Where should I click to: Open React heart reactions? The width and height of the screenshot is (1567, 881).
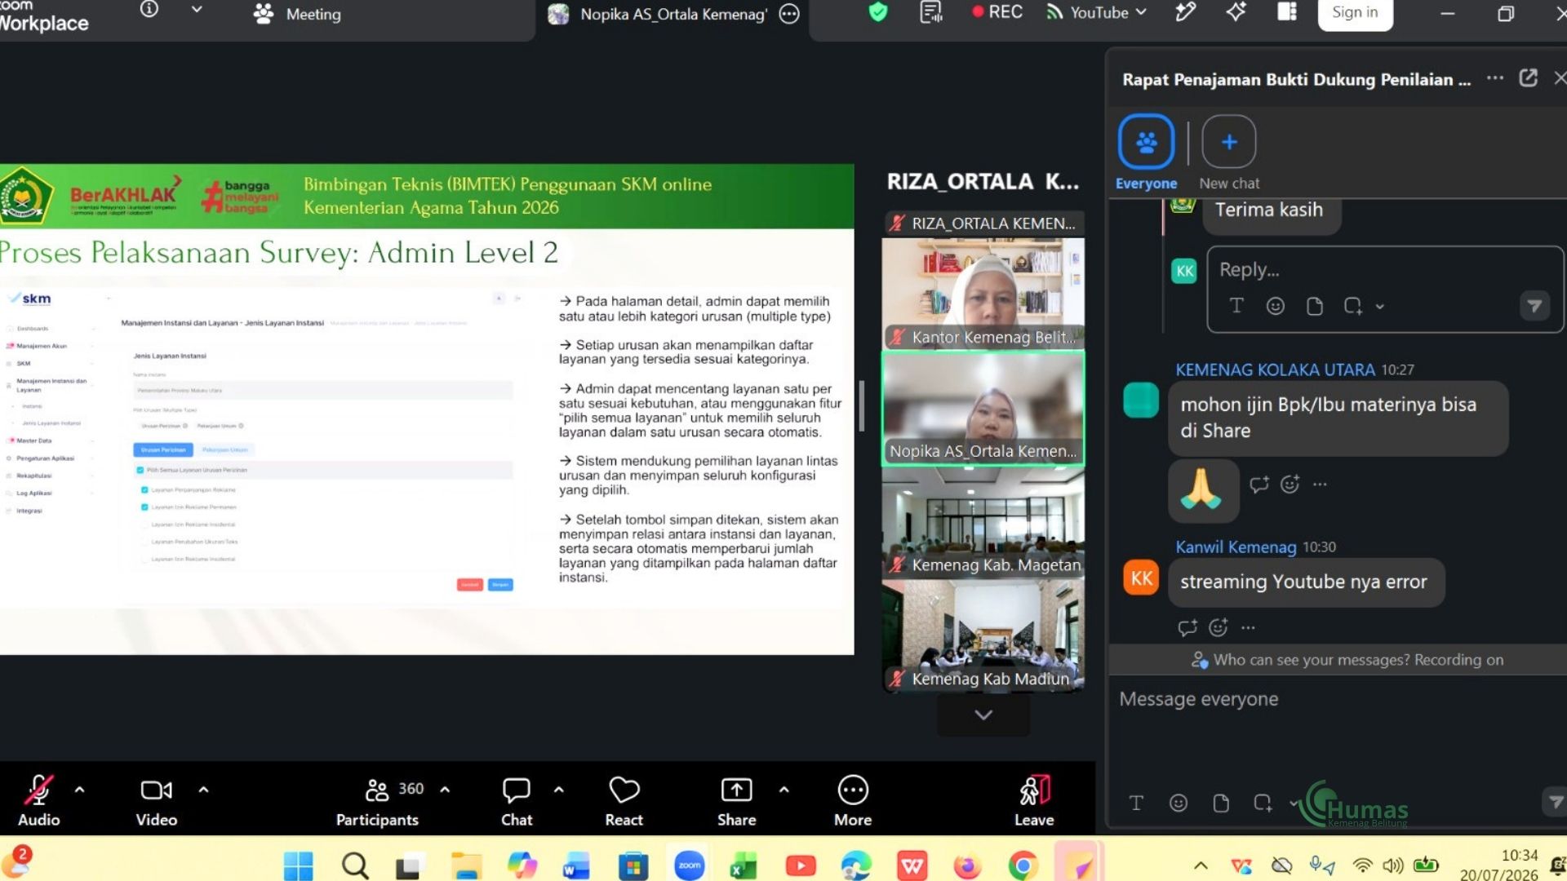pyautogui.click(x=624, y=800)
